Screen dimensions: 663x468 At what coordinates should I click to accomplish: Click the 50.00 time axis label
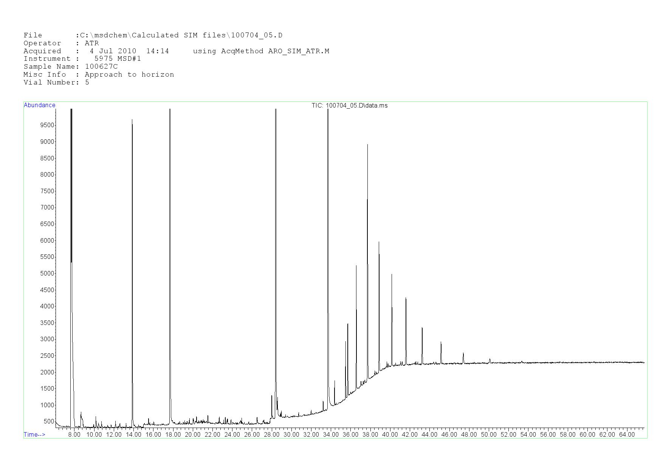[488, 435]
